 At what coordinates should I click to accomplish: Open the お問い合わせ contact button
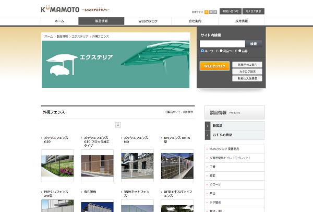pos(231,11)
